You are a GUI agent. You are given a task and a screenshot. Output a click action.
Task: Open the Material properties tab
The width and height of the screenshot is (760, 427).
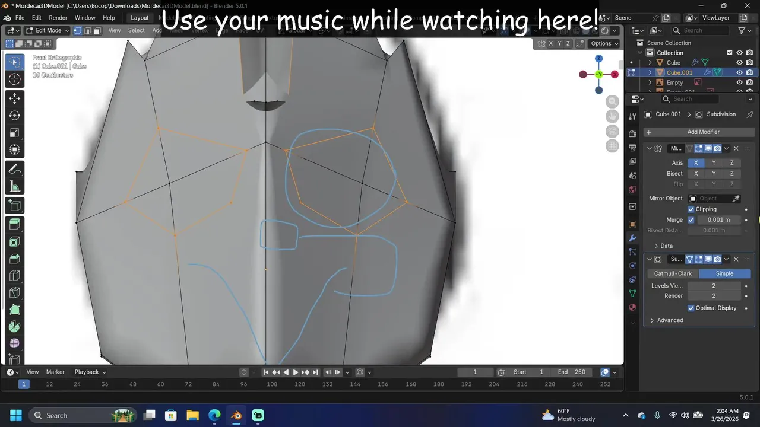tap(632, 307)
